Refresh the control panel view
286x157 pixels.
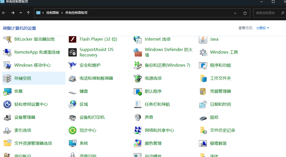tap(245, 13)
